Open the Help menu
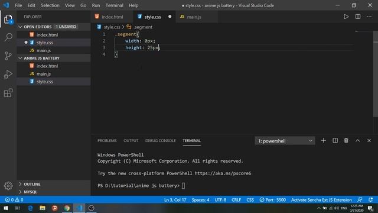378x213 pixels. pos(133,5)
